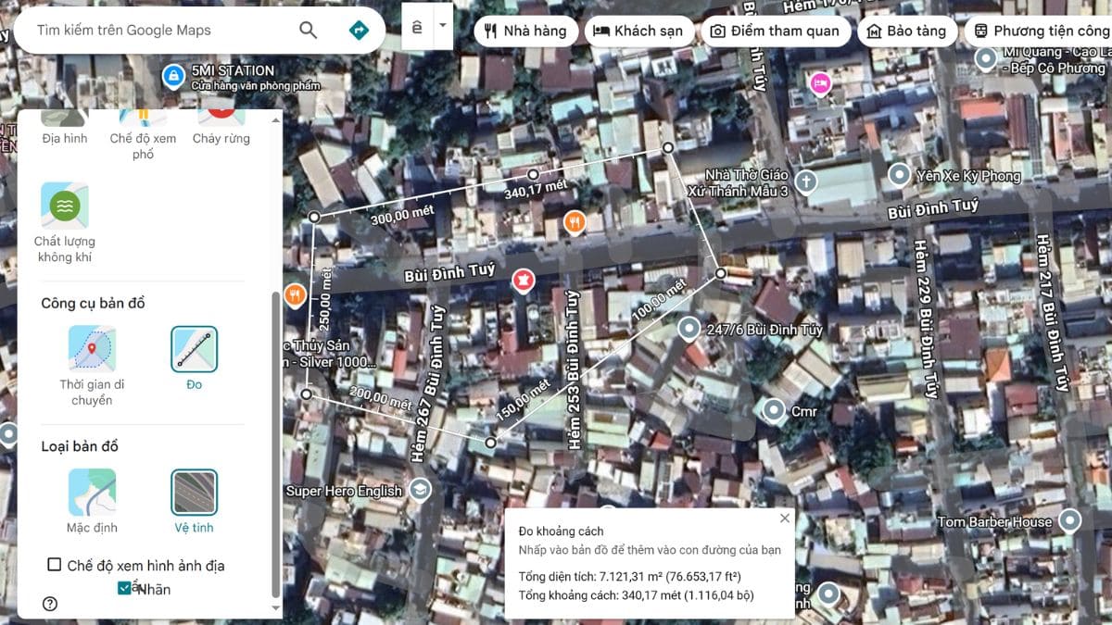Click the Công cụ bản đồ heading
This screenshot has width=1112, height=625.
(93, 304)
